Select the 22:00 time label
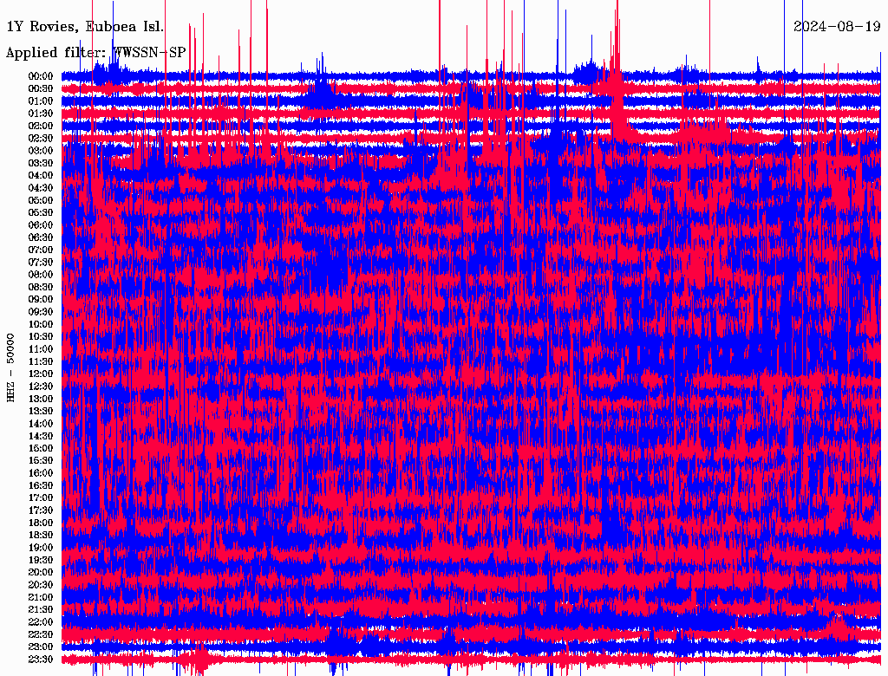The height and width of the screenshot is (676, 888). (x=41, y=621)
